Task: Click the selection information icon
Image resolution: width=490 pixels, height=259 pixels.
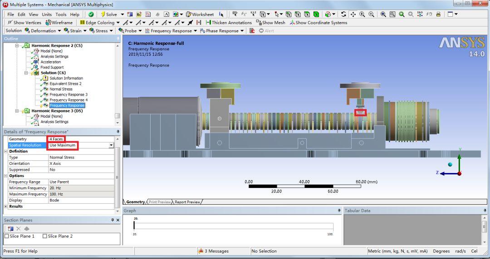Action: tap(221, 14)
